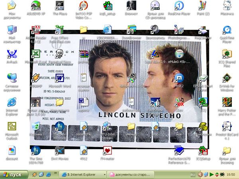Open the Microsoft Word shortcut
The width and height of the screenshot is (239, 179).
tap(60, 78)
